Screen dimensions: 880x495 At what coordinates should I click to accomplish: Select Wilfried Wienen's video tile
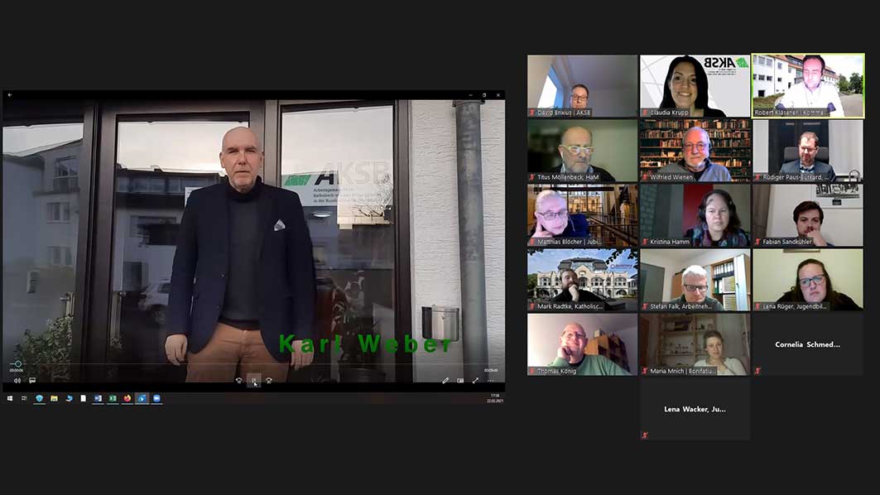coord(695,151)
